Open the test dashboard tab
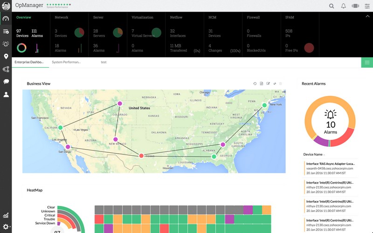This screenshot has height=233, width=373. 104,62
